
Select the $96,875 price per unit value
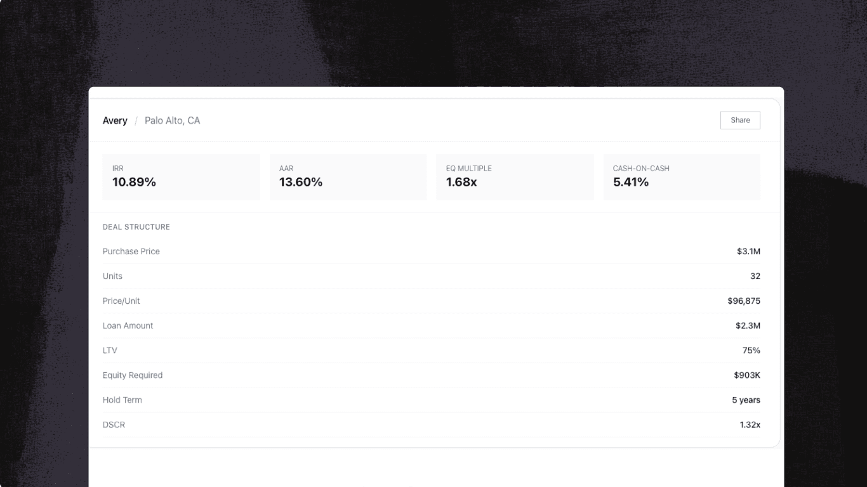coord(744,301)
